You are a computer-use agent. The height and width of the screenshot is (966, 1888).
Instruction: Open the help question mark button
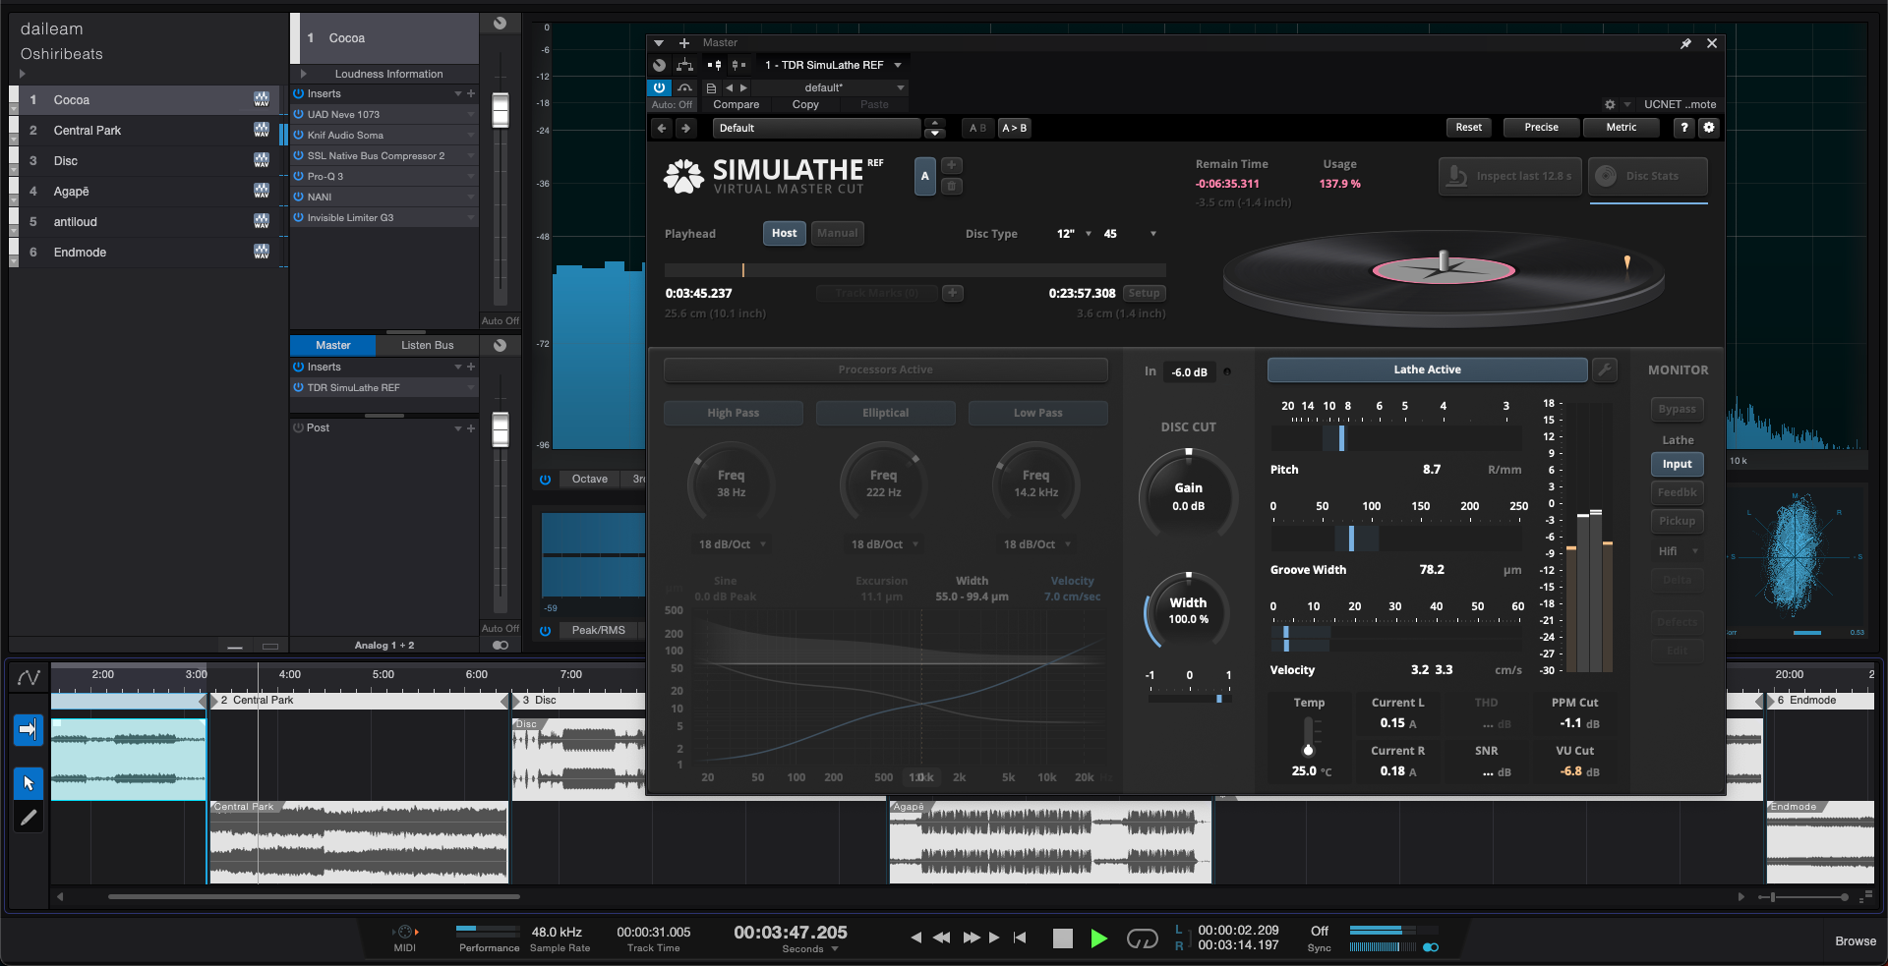1684,128
